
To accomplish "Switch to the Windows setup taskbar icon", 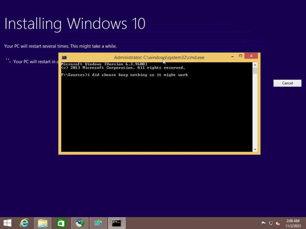I will 98,223.
